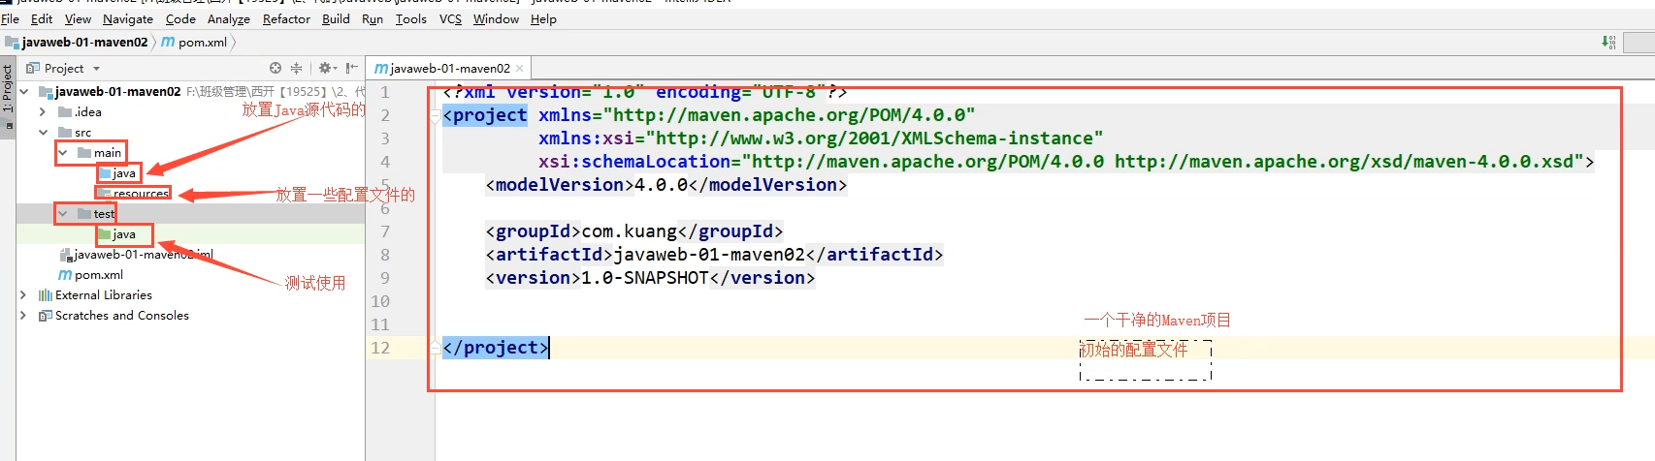Open the Project view dropdown
This screenshot has height=461, width=1655.
coord(96,69)
